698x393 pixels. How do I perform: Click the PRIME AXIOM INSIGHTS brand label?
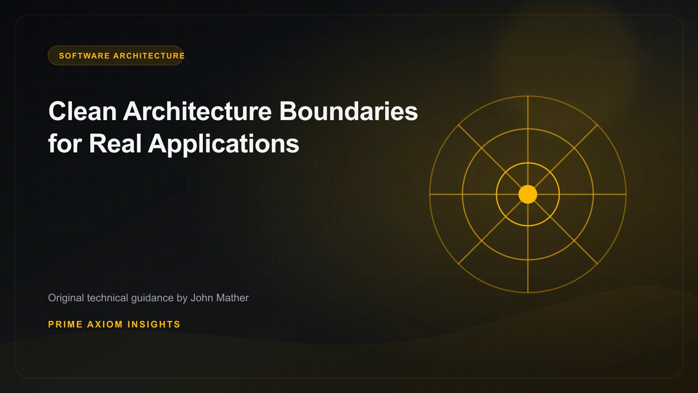pos(114,324)
